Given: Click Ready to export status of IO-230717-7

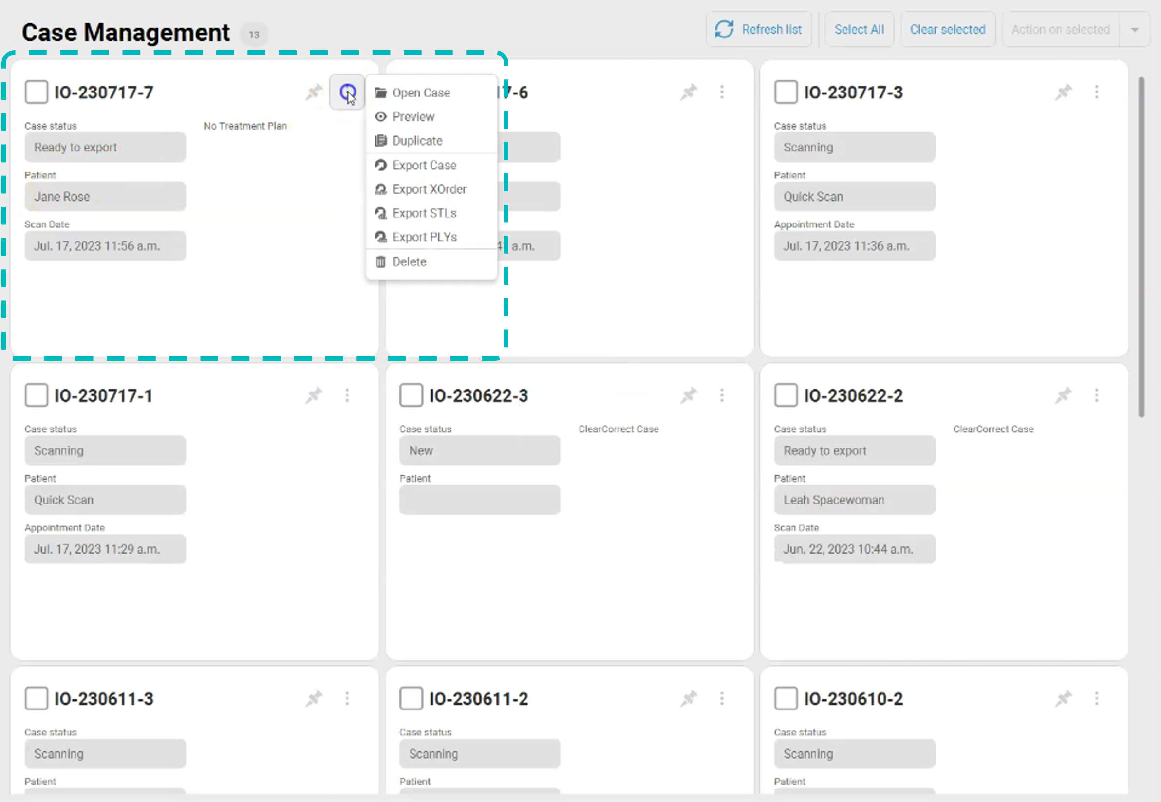Looking at the screenshot, I should [105, 147].
